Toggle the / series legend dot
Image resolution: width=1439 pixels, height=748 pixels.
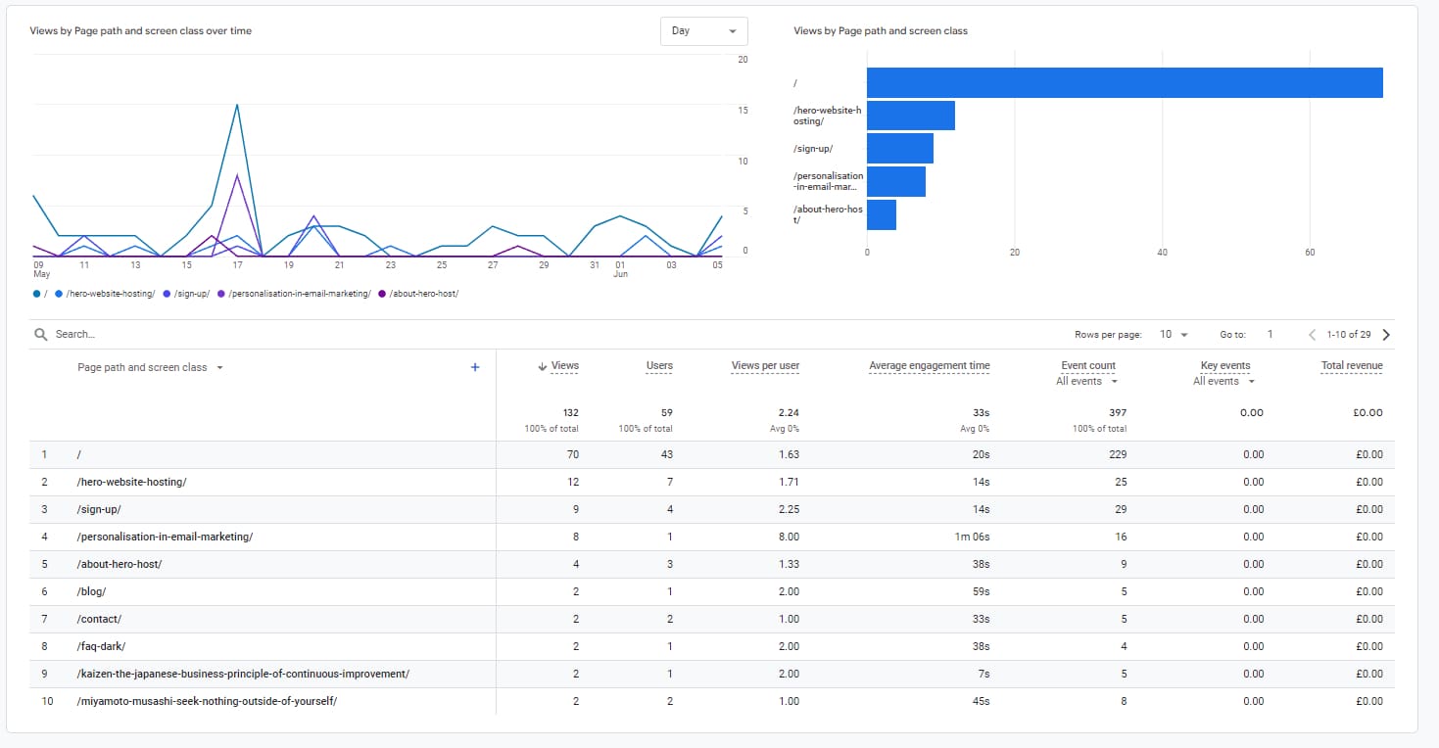point(37,294)
